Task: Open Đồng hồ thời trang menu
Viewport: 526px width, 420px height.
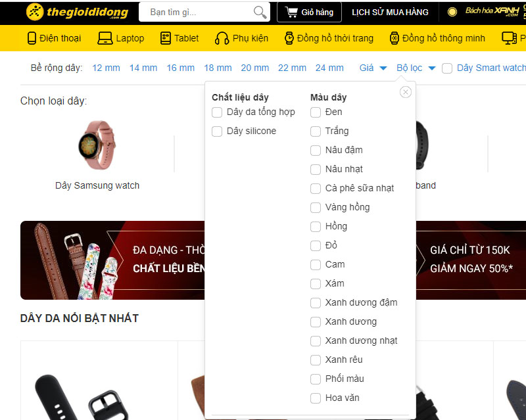Action: coord(329,38)
